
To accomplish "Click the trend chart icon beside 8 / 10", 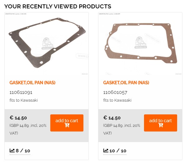I will (x=12, y=151).
